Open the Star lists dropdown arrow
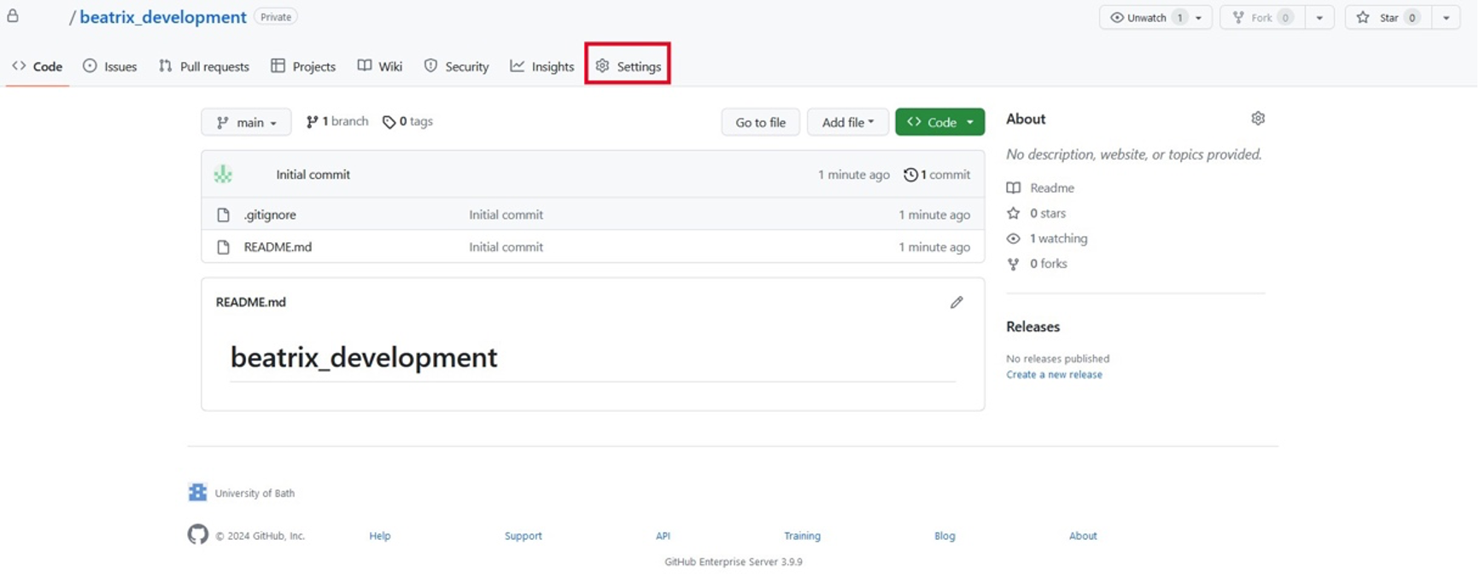The image size is (1480, 574). [x=1446, y=17]
